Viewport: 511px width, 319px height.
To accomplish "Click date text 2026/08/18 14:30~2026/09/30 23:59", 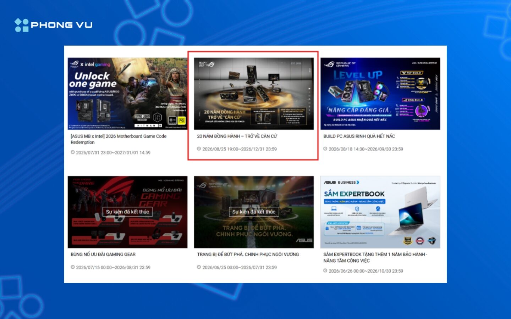I will click(366, 149).
